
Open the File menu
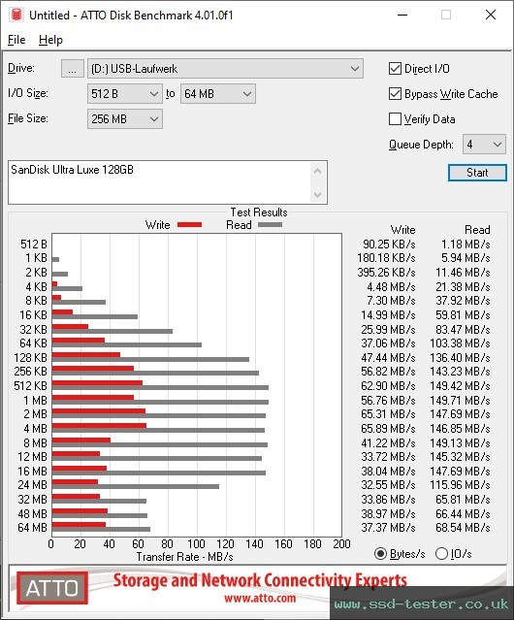(16, 40)
